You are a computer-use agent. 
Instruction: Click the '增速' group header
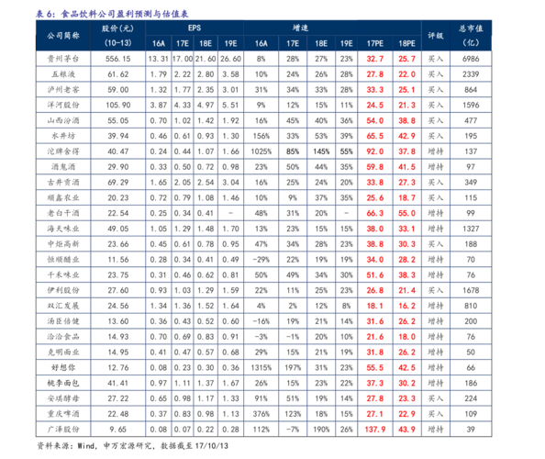pyautogui.click(x=301, y=28)
